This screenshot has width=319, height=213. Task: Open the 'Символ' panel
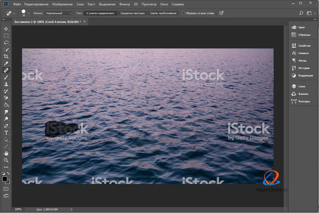click(300, 53)
